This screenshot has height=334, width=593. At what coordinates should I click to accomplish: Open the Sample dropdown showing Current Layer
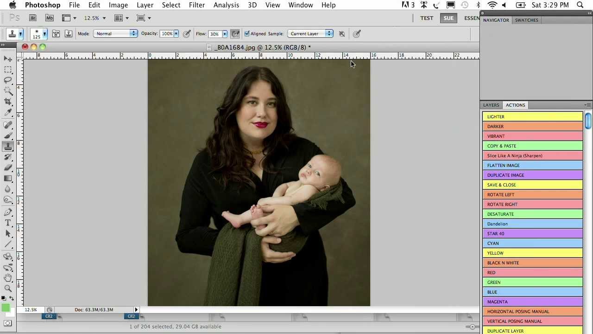point(310,33)
